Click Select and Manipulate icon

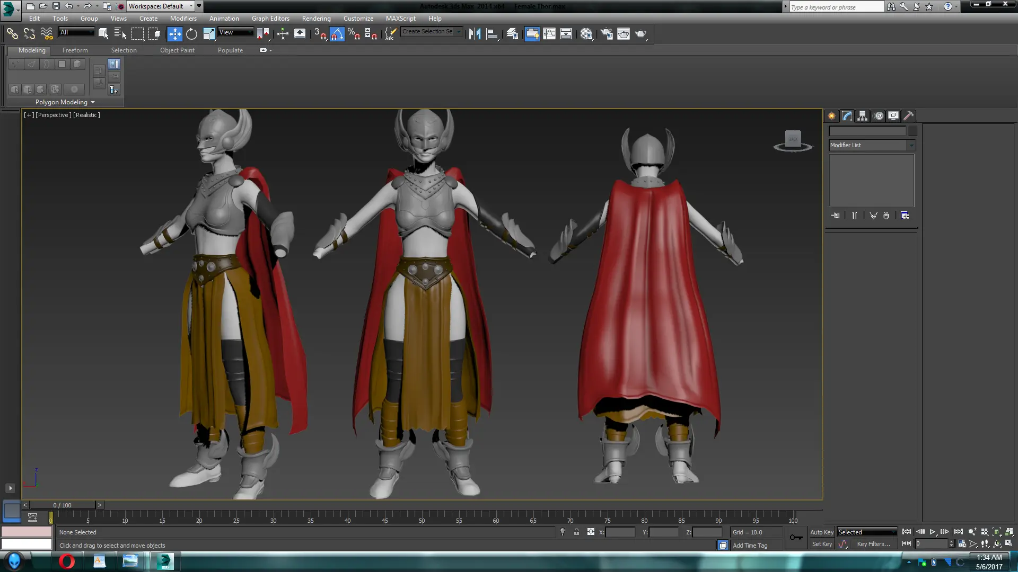point(283,34)
